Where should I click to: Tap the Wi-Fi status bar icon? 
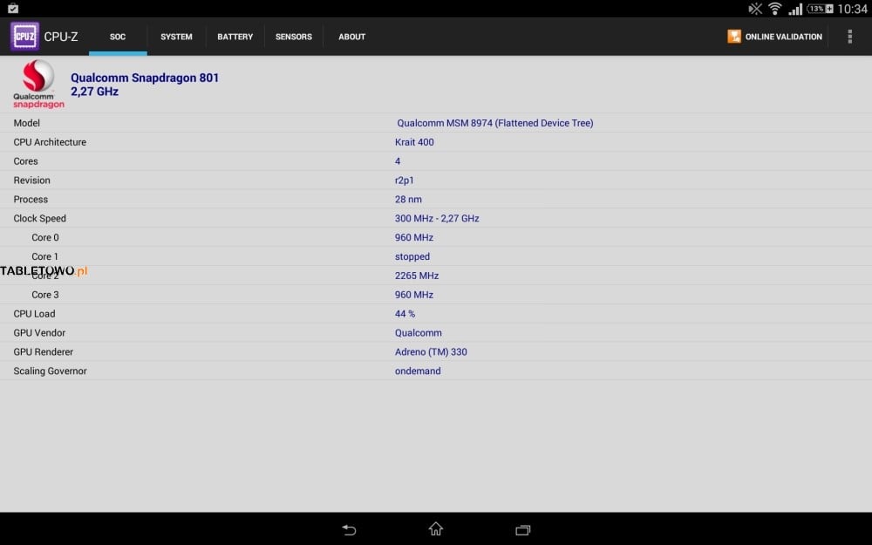[774, 9]
